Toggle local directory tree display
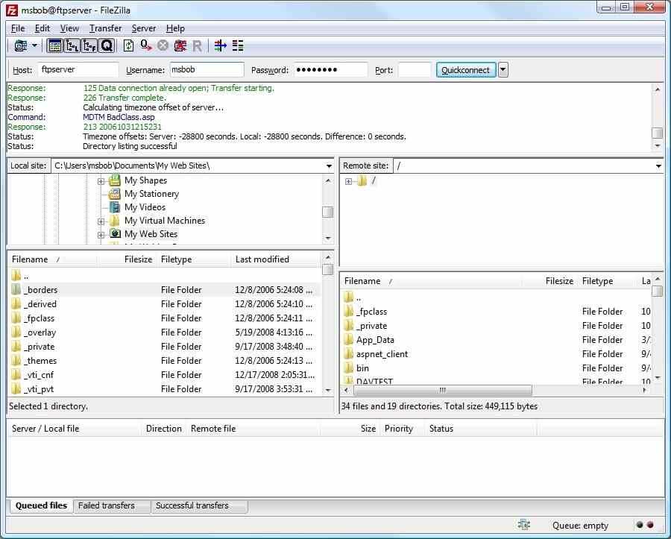671x539 pixels. coord(72,45)
